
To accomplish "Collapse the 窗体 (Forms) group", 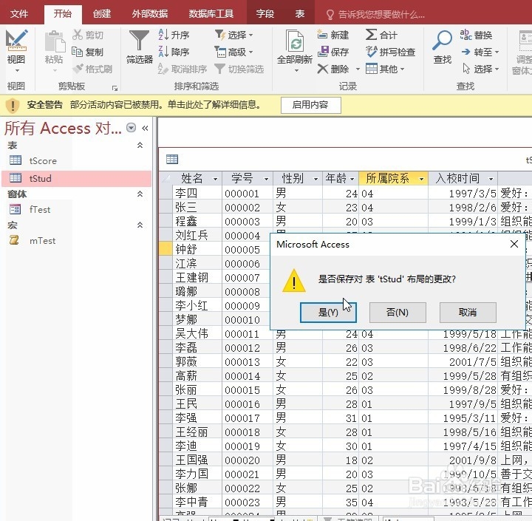I will pyautogui.click(x=140, y=194).
